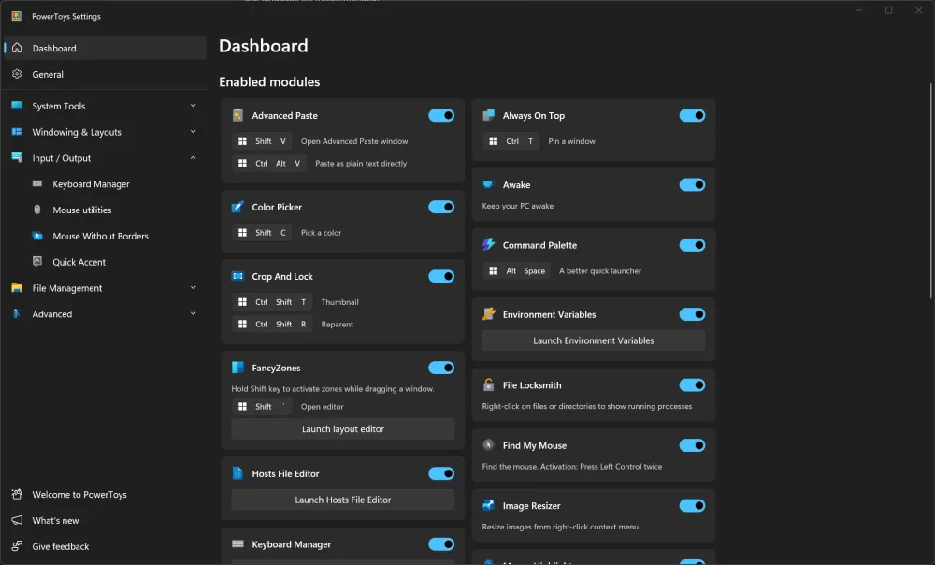Expand the System Tools chevron
This screenshot has height=565, width=935.
coord(194,106)
